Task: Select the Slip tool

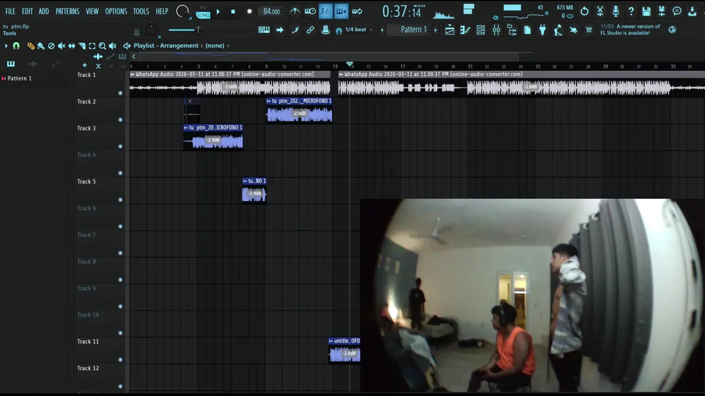Action: click(72, 46)
